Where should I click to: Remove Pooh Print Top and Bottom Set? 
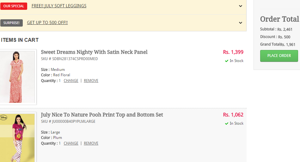click(x=91, y=143)
